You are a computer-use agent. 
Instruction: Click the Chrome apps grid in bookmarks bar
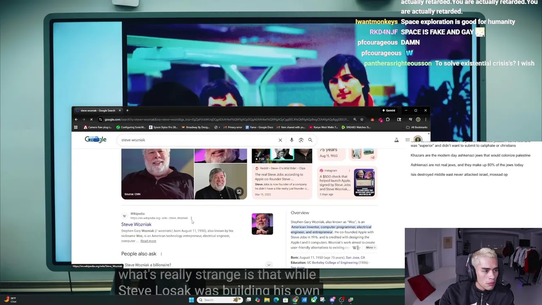(x=76, y=127)
